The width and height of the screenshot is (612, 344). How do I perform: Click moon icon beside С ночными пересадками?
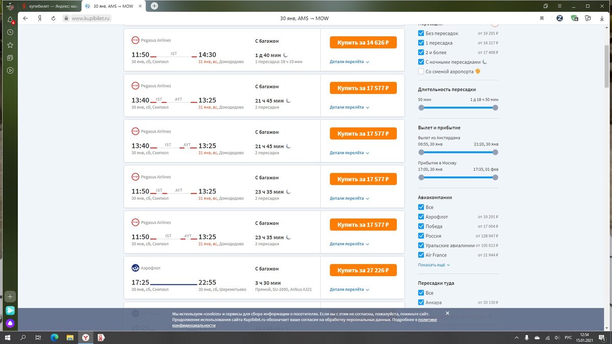pos(484,62)
